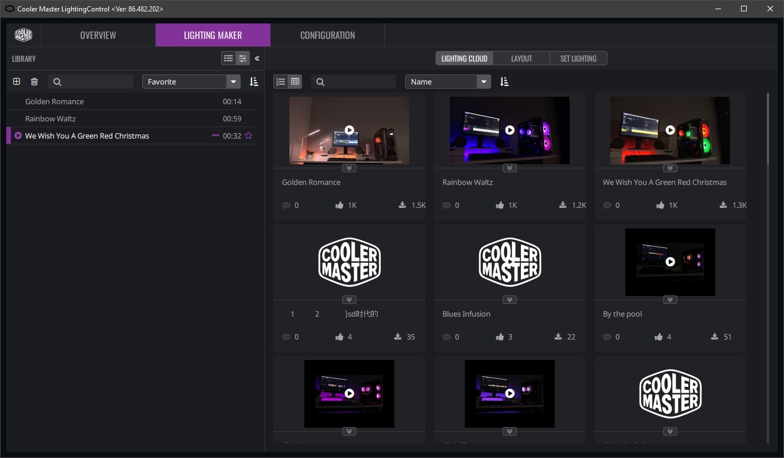
Task: Click the Cooler Master logo home icon
Action: click(23, 35)
